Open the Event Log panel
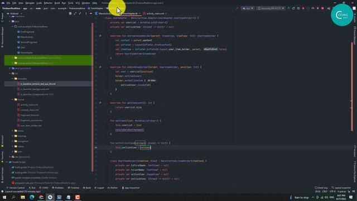Screen dimensions: 357x201 coord(321,188)
